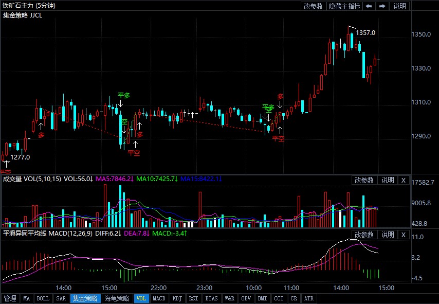Click the 1350.0 price axis label
Image resolution: width=439 pixels, height=304 pixels.
point(421,34)
